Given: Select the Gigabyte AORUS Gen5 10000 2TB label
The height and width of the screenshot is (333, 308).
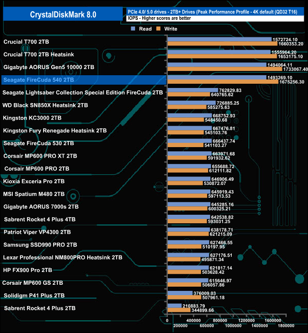Looking at the screenshot, I should [49, 67].
